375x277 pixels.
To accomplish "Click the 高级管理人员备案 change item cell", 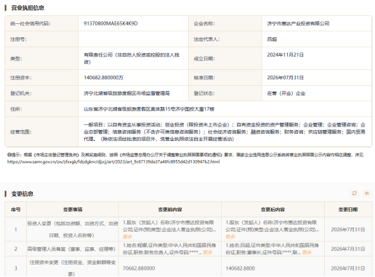I will click(x=73, y=249).
